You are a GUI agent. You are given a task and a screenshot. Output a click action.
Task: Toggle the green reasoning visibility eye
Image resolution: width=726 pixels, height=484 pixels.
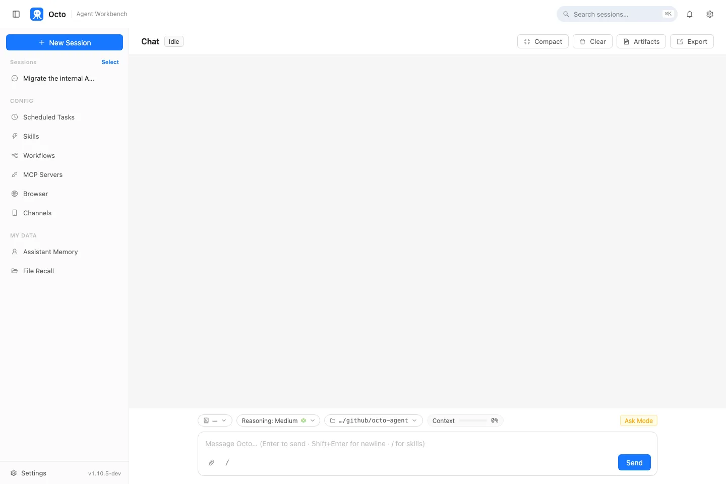click(304, 420)
